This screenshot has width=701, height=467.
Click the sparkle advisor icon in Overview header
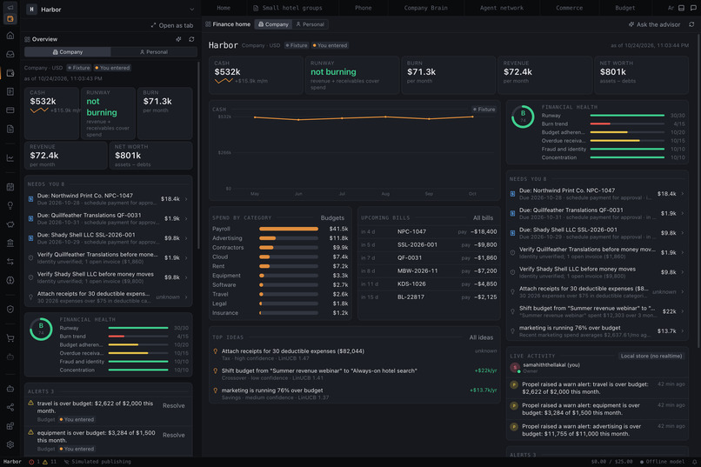click(x=178, y=39)
